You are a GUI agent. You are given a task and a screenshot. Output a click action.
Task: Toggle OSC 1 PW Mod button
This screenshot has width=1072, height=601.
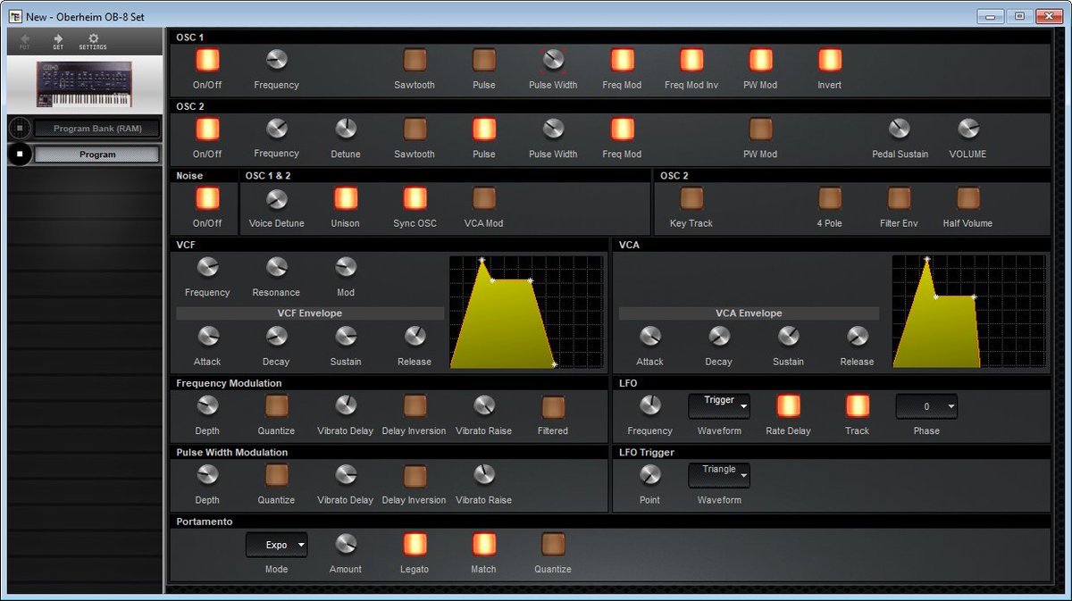(x=760, y=60)
